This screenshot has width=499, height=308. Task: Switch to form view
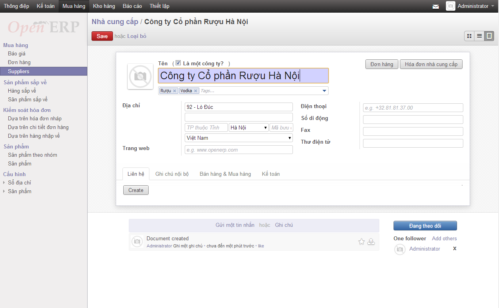[489, 36]
